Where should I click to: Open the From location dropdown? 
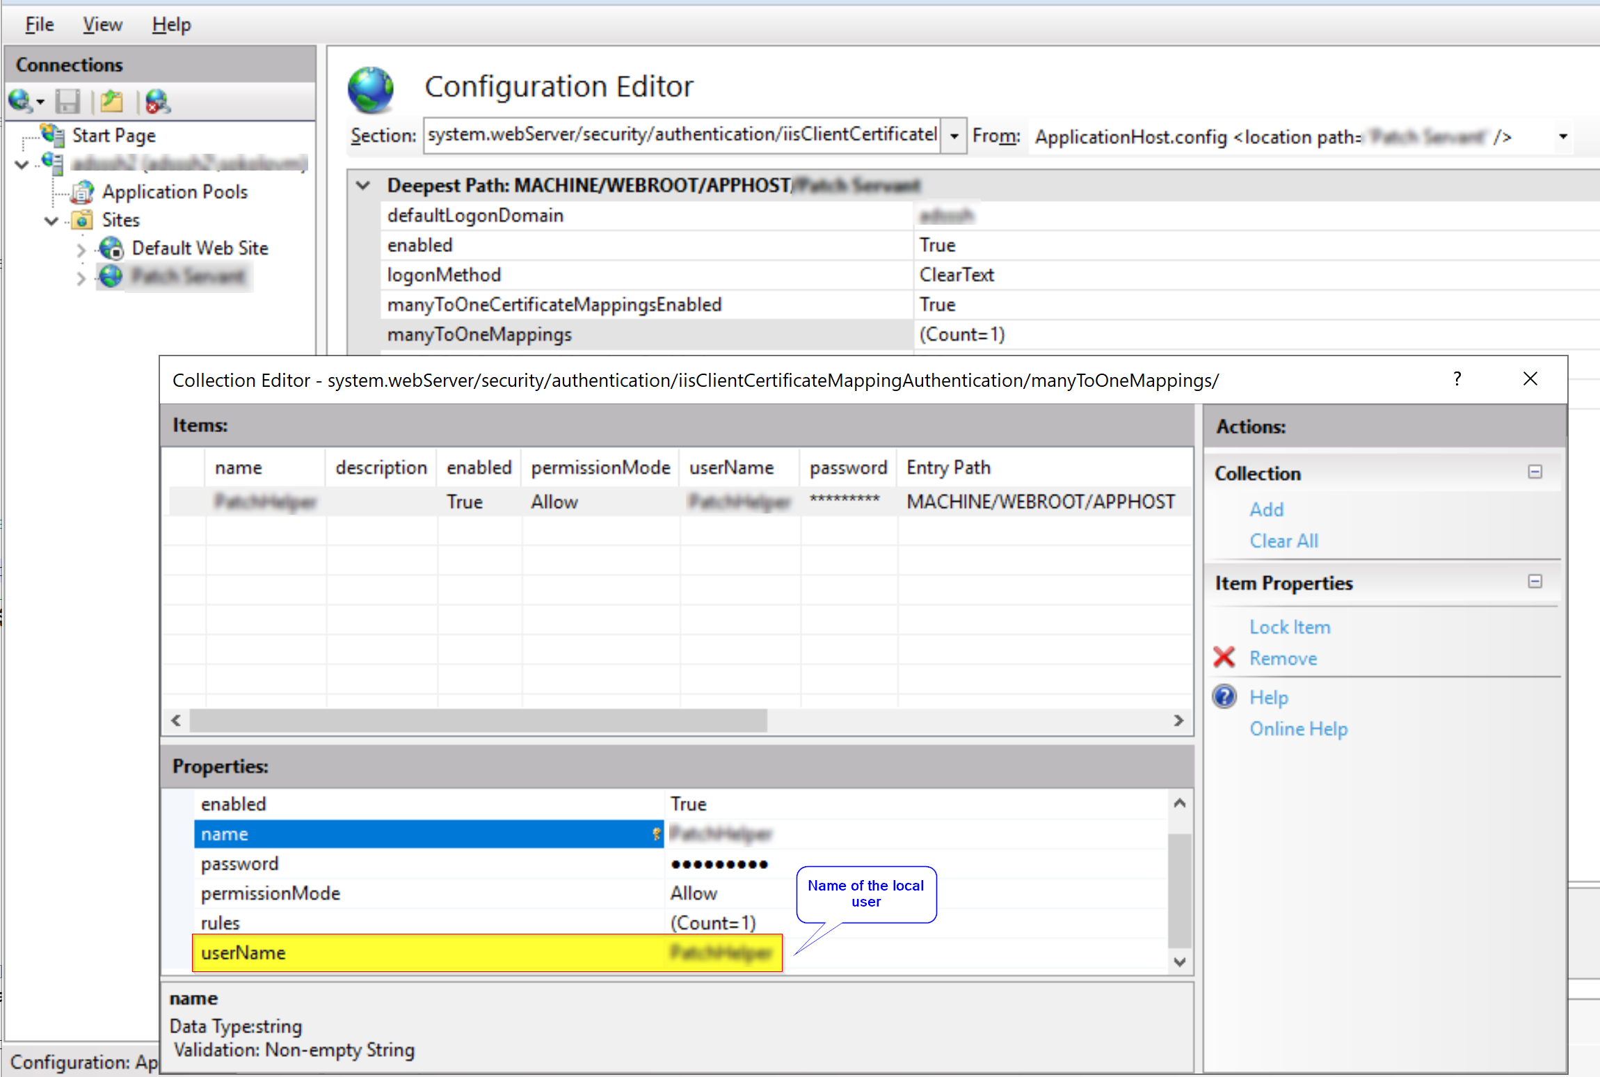coord(1563,136)
